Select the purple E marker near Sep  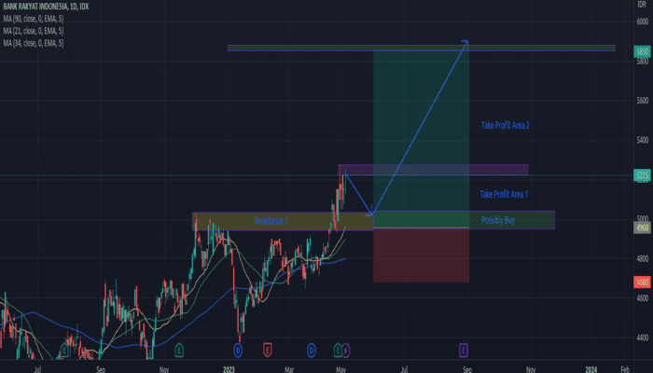point(464,350)
